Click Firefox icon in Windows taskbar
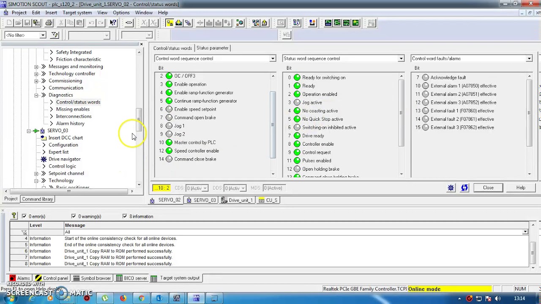This screenshot has width=541, height=304. pos(123,298)
